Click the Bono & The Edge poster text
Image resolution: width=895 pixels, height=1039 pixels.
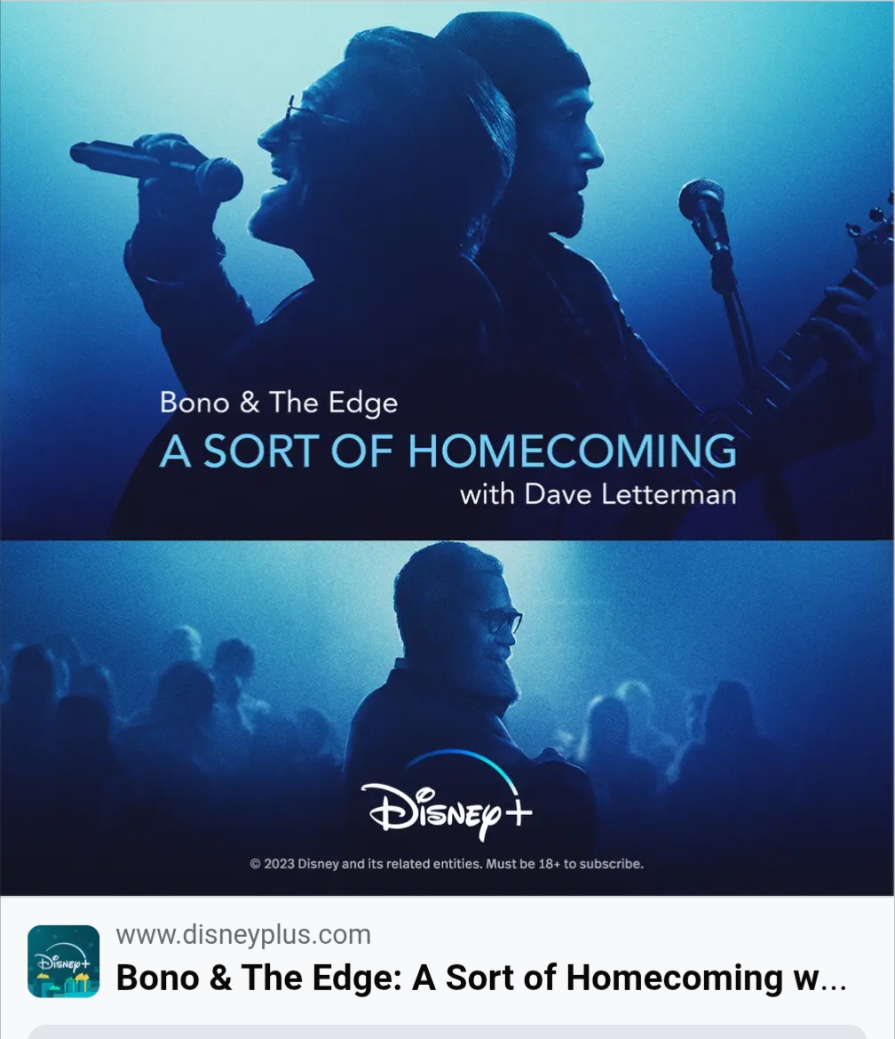point(279,403)
